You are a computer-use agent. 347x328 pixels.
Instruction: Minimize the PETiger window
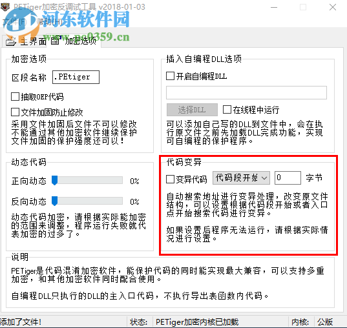[x=274, y=7]
